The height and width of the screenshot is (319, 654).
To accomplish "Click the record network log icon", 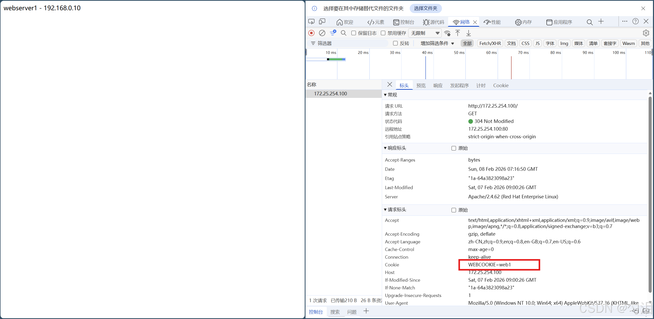I will (311, 33).
